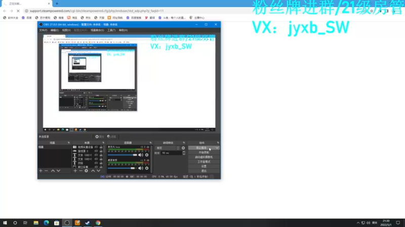This screenshot has width=405, height=227.
Task: Pop out the Sources dock panel
Action: [x=103, y=143]
